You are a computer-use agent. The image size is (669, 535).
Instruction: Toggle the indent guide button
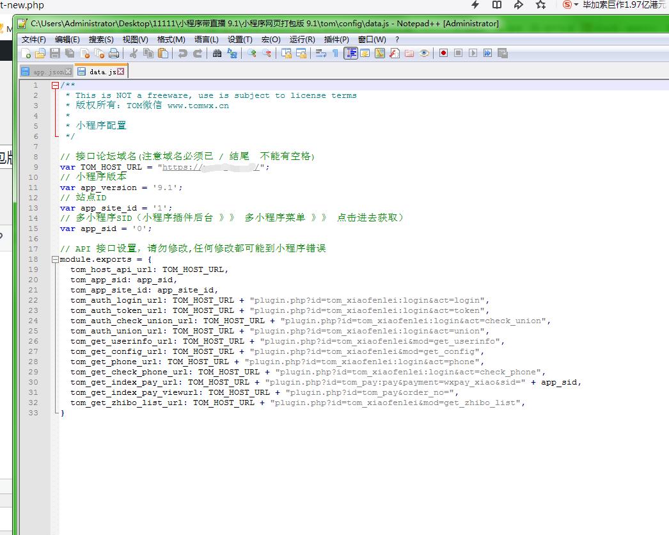click(x=350, y=53)
